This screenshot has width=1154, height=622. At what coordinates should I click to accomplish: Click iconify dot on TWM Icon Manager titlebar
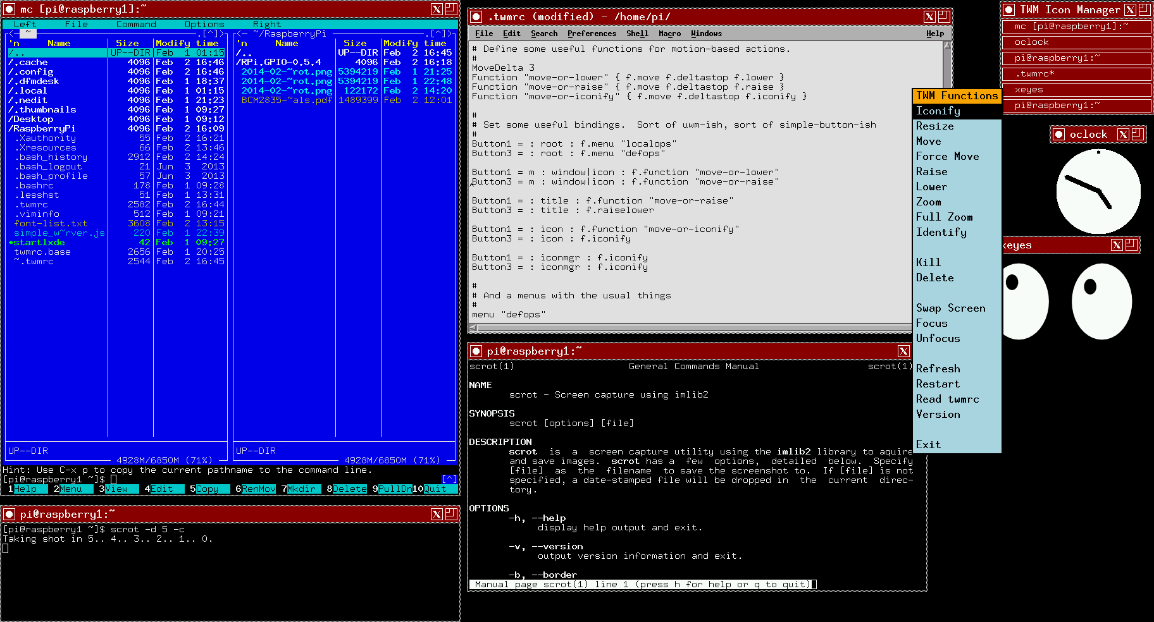tap(1009, 9)
